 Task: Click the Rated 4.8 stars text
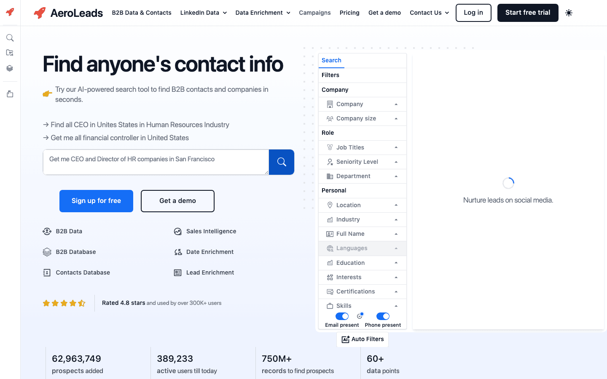(124, 303)
